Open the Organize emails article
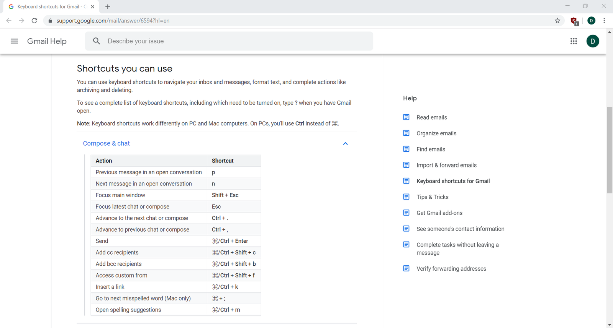 click(436, 133)
